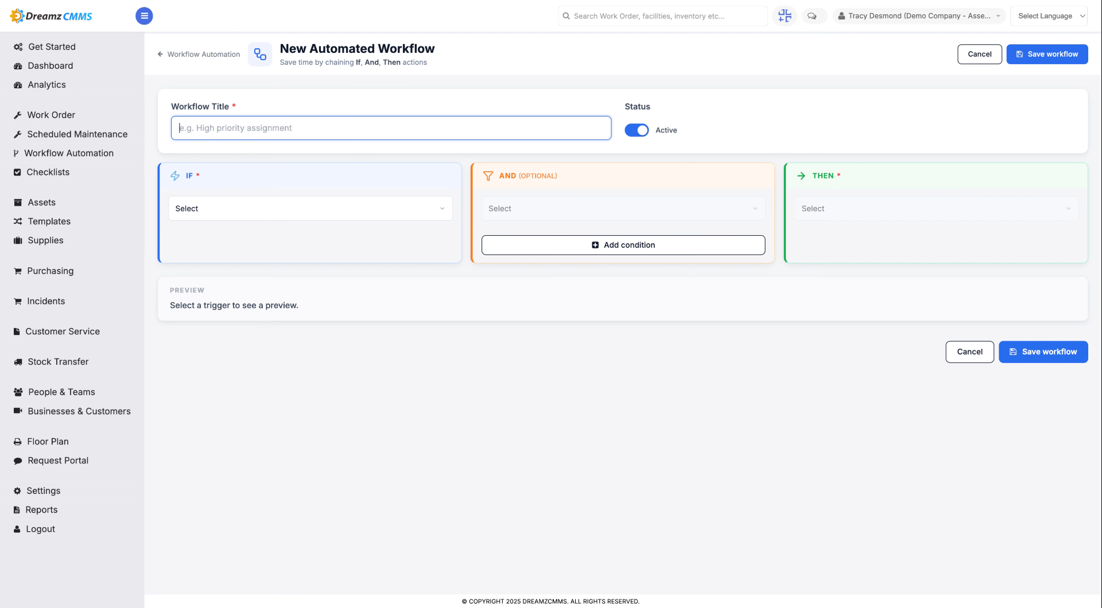Open Workflow Automation in sidebar
The height and width of the screenshot is (608, 1102).
coord(69,153)
